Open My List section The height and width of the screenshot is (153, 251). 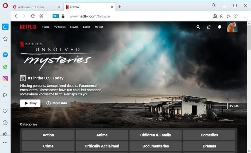click(x=99, y=27)
